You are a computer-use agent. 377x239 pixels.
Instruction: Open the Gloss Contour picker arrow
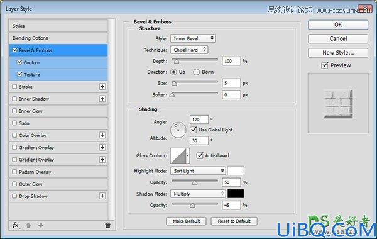(x=188, y=155)
